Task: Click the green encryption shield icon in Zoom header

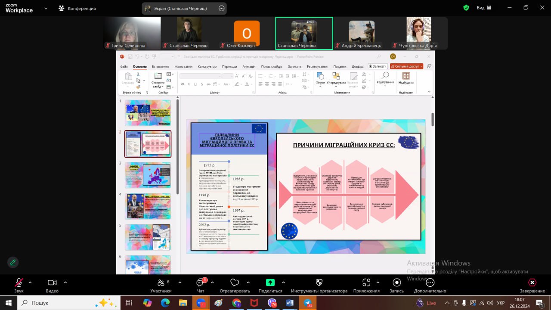Action: (x=466, y=8)
